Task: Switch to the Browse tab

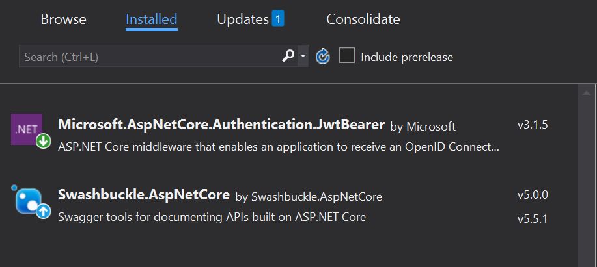Action: point(64,19)
